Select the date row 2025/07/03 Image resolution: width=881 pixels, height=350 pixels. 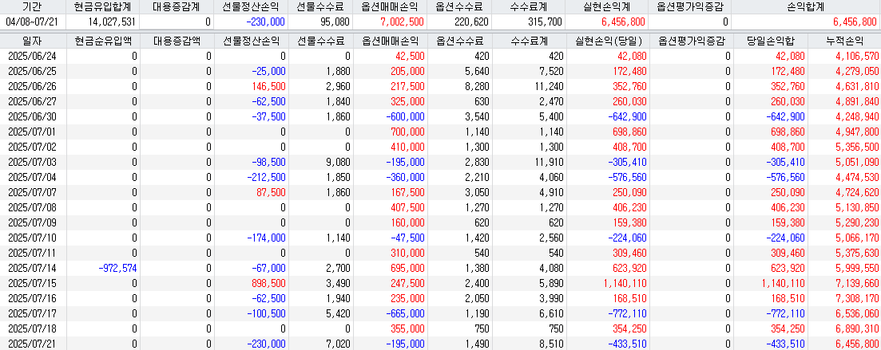[33, 162]
